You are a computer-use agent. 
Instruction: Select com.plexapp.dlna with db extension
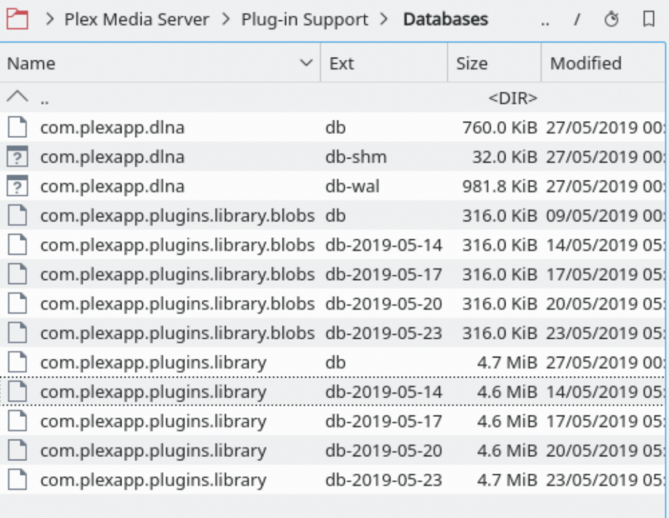click(x=112, y=128)
